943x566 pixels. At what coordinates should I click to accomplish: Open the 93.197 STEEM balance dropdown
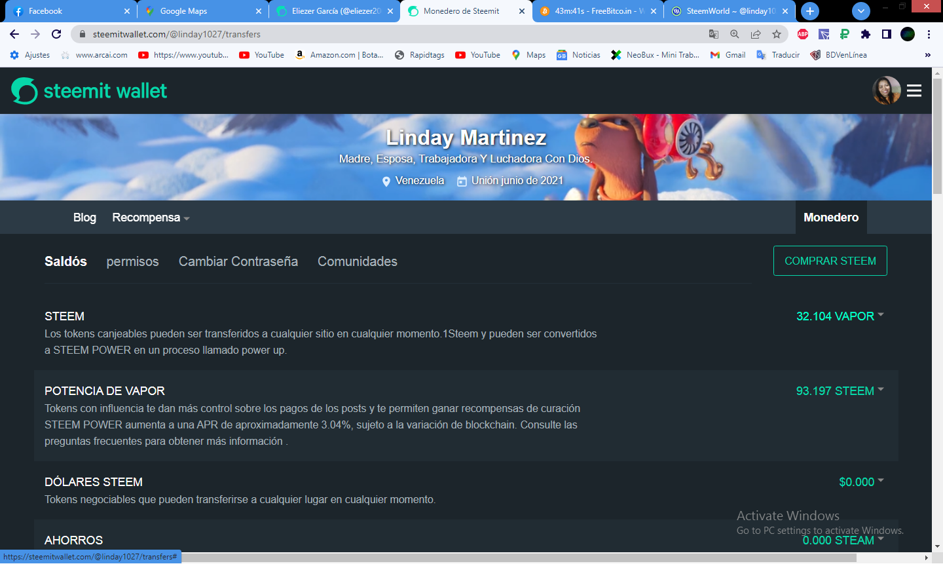840,391
